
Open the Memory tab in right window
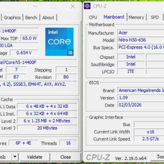coord(136,17)
